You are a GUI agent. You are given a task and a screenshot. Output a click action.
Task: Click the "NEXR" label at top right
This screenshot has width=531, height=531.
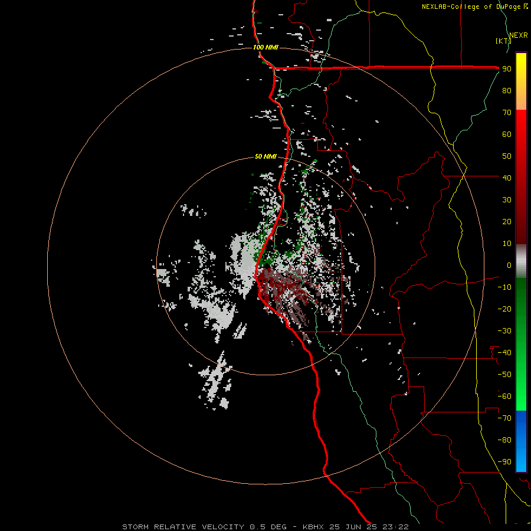pyautogui.click(x=519, y=35)
